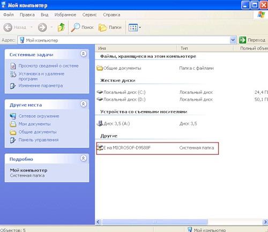Select Локальный диск (D:) drive
This screenshot has width=268, height=232.
(x=121, y=99)
